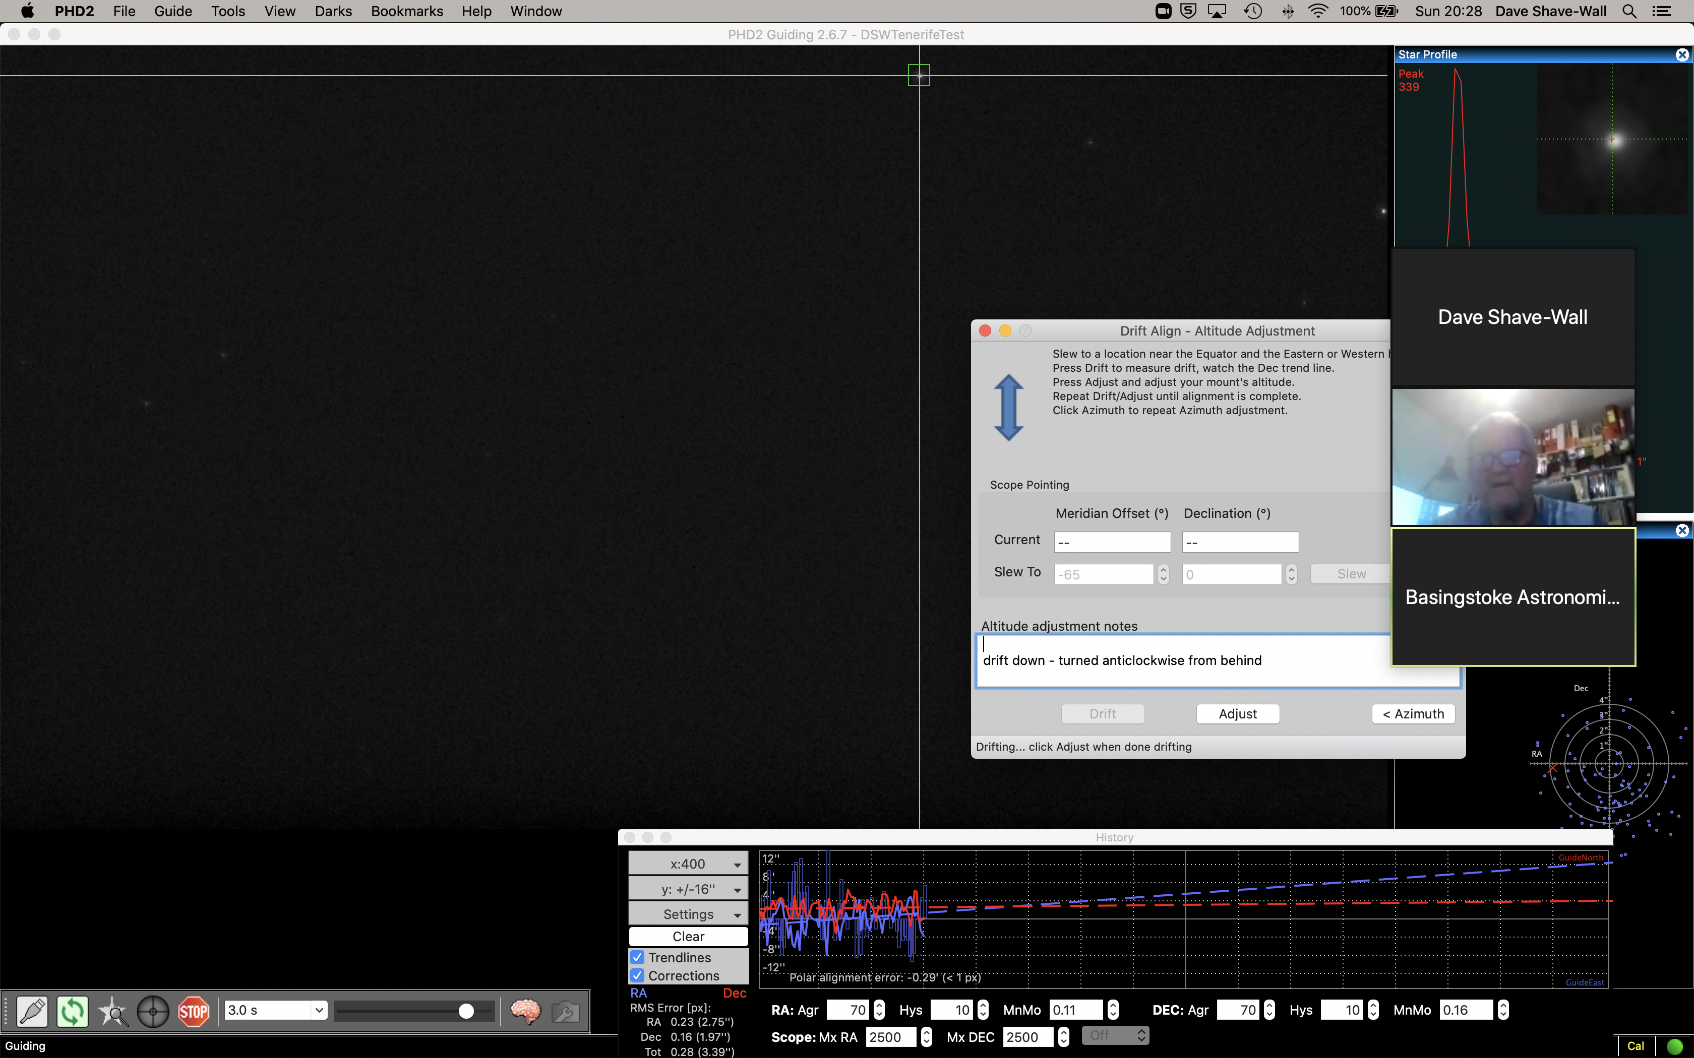Toggle the Trendlines checkbox

point(637,957)
